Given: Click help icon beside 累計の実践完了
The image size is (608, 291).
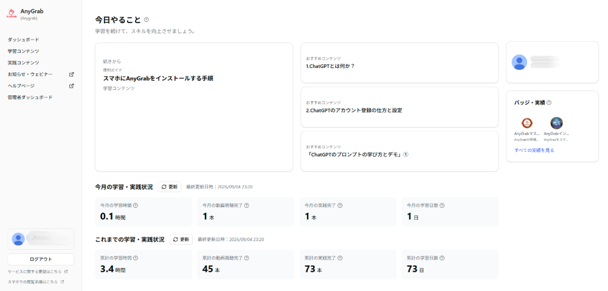Looking at the screenshot, I should (x=340, y=258).
